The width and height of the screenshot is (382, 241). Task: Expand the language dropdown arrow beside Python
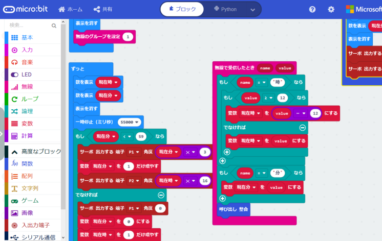click(x=252, y=10)
